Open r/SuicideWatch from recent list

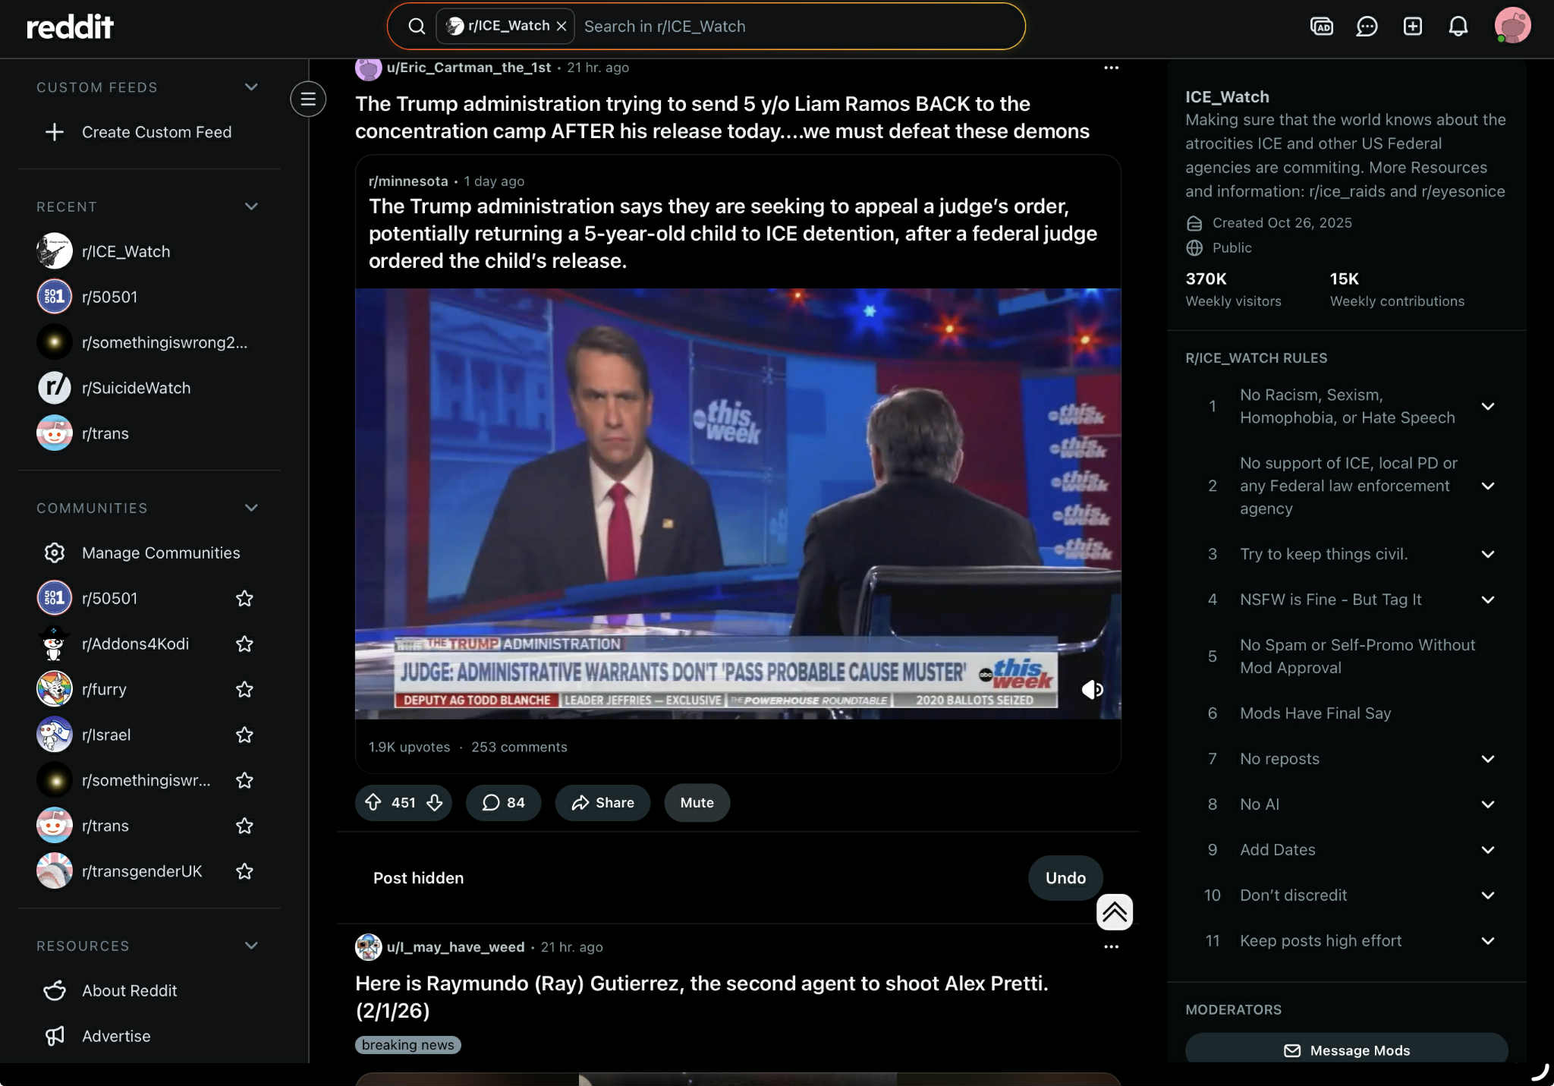point(136,388)
